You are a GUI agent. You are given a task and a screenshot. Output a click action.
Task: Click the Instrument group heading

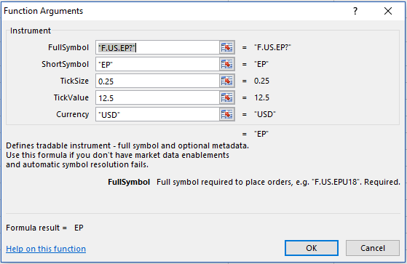[x=31, y=31]
